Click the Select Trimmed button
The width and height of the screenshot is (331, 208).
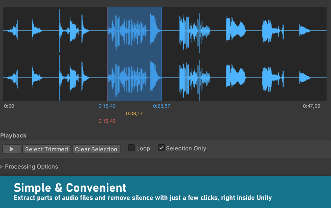click(47, 149)
